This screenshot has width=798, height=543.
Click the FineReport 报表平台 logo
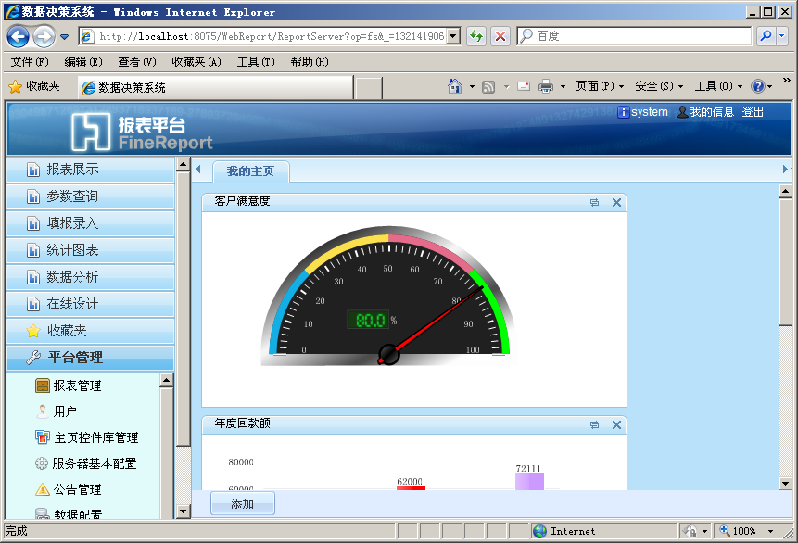tap(142, 133)
